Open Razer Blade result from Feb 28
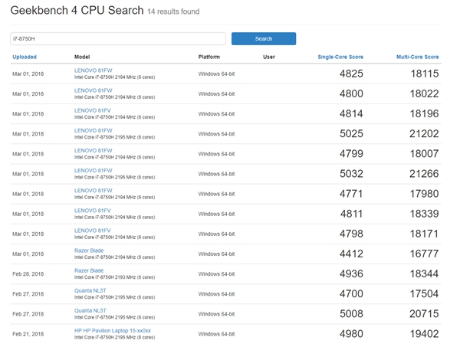The image size is (460, 347). click(89, 270)
